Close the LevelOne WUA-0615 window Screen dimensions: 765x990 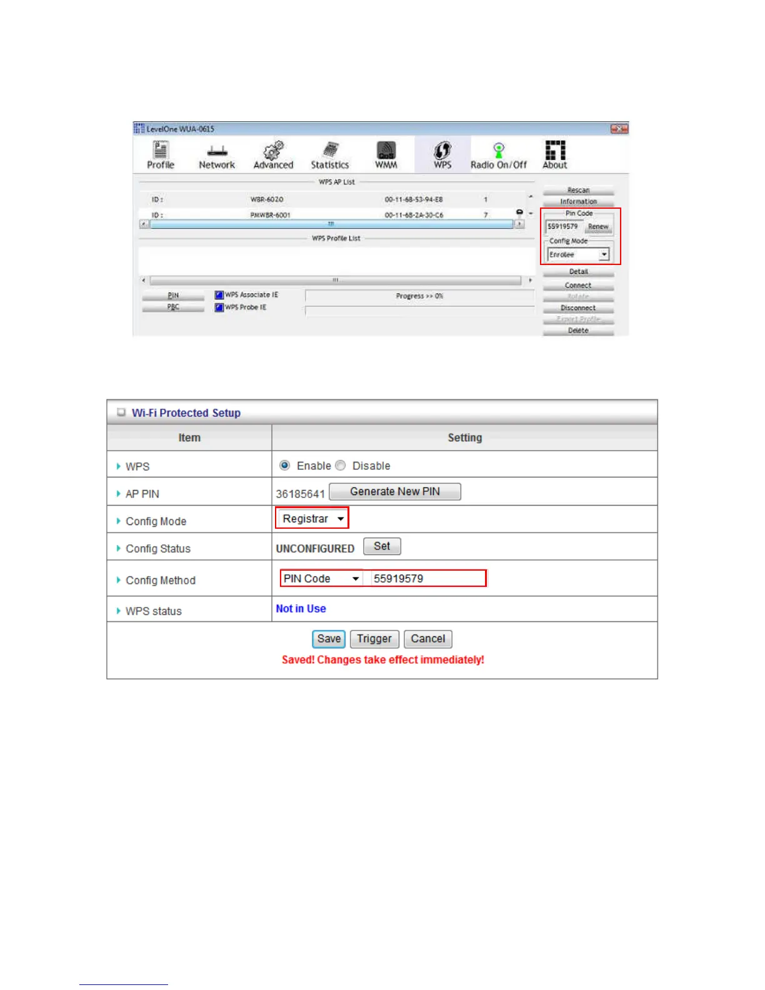(x=619, y=129)
